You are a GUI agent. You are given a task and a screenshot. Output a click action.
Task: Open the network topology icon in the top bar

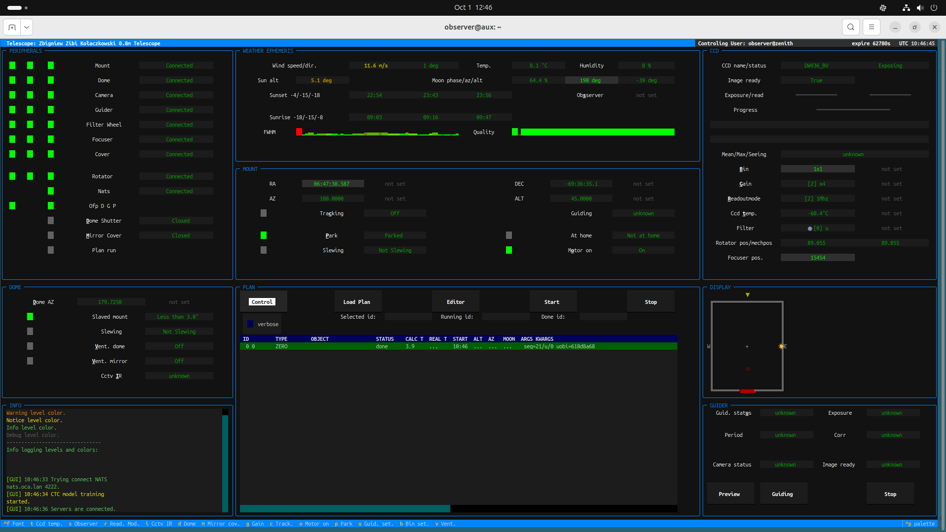tap(906, 8)
